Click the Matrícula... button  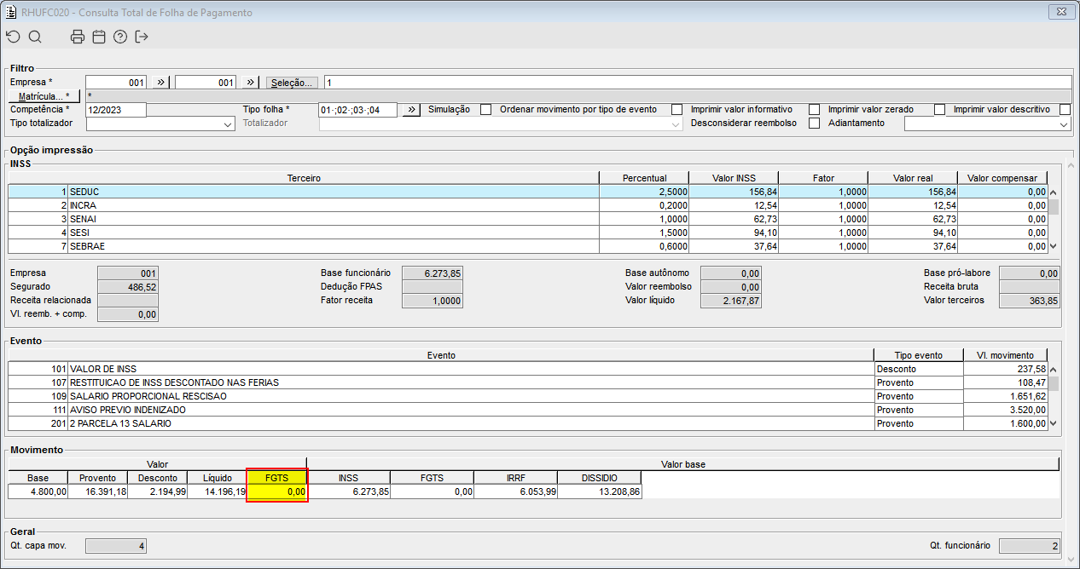[44, 96]
